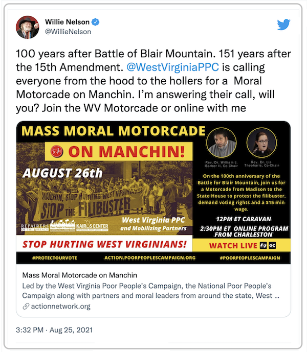This screenshot has width=307, height=352.
Task: Click the Mass Moral Motorcade card title
Action: [80, 275]
